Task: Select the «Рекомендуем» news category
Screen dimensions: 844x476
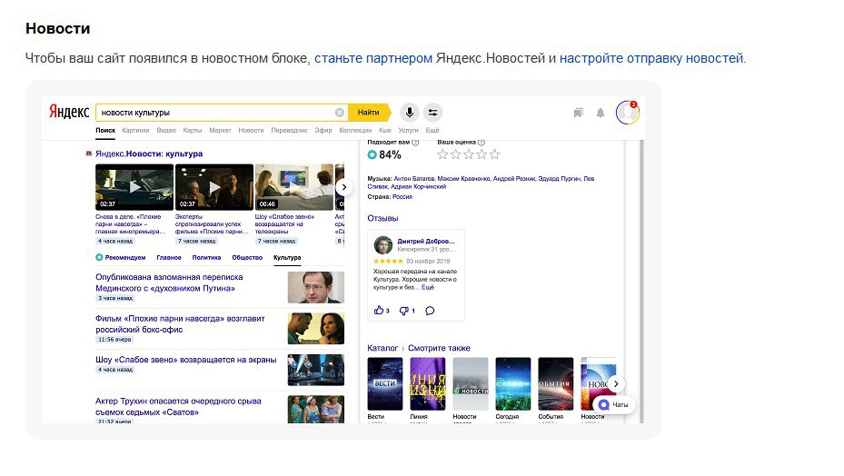Action: pyautogui.click(x=121, y=257)
